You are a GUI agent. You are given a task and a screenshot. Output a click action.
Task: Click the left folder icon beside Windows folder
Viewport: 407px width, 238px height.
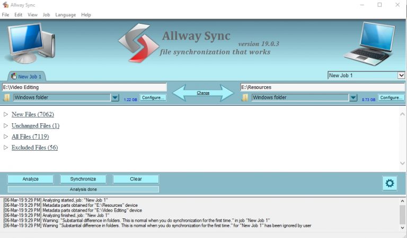pyautogui.click(x=7, y=98)
